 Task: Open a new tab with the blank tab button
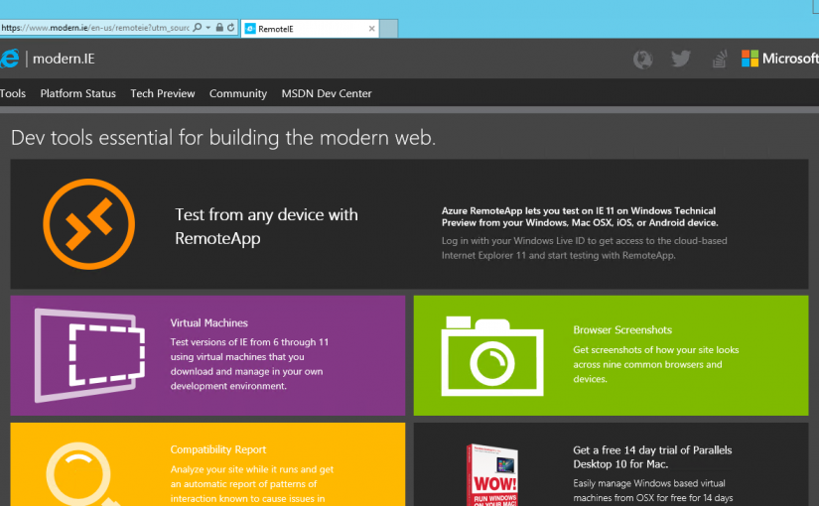[x=388, y=29]
